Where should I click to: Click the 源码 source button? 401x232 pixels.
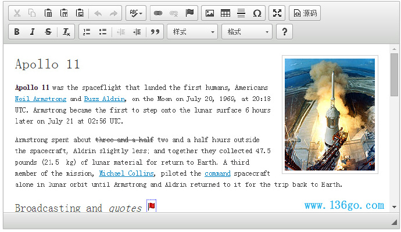pyautogui.click(x=305, y=13)
